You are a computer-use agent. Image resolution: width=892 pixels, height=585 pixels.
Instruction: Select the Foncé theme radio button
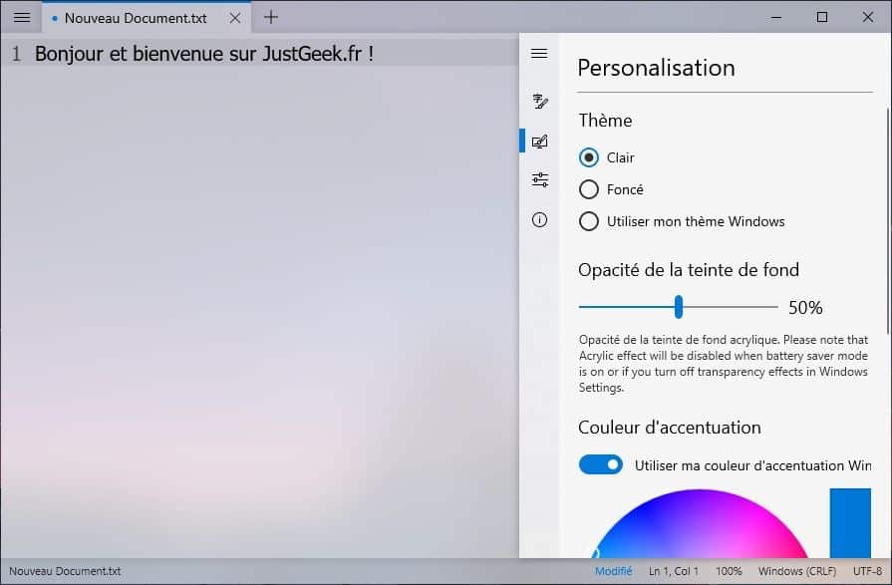coord(589,189)
